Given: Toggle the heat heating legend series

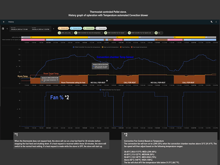Looking at the screenshot, I should (125, 47).
